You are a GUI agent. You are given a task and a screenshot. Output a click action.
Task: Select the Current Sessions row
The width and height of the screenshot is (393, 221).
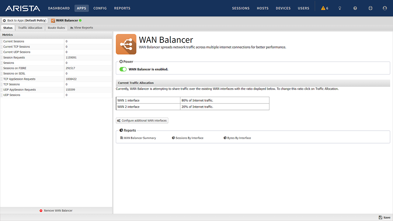(x=56, y=41)
